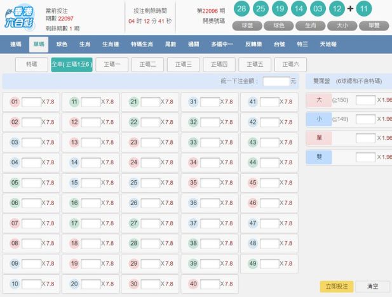This screenshot has width=392, height=297.
Task: Click the bet amount field for 02
Action: pos(32,122)
